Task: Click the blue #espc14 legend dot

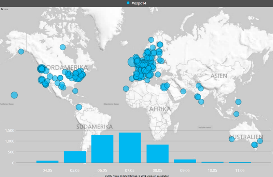Action: point(128,3)
